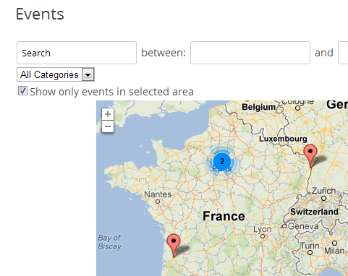The width and height of the screenshot is (348, 276).
Task: Click the Bay of Biscay label
Action: pyautogui.click(x=109, y=242)
